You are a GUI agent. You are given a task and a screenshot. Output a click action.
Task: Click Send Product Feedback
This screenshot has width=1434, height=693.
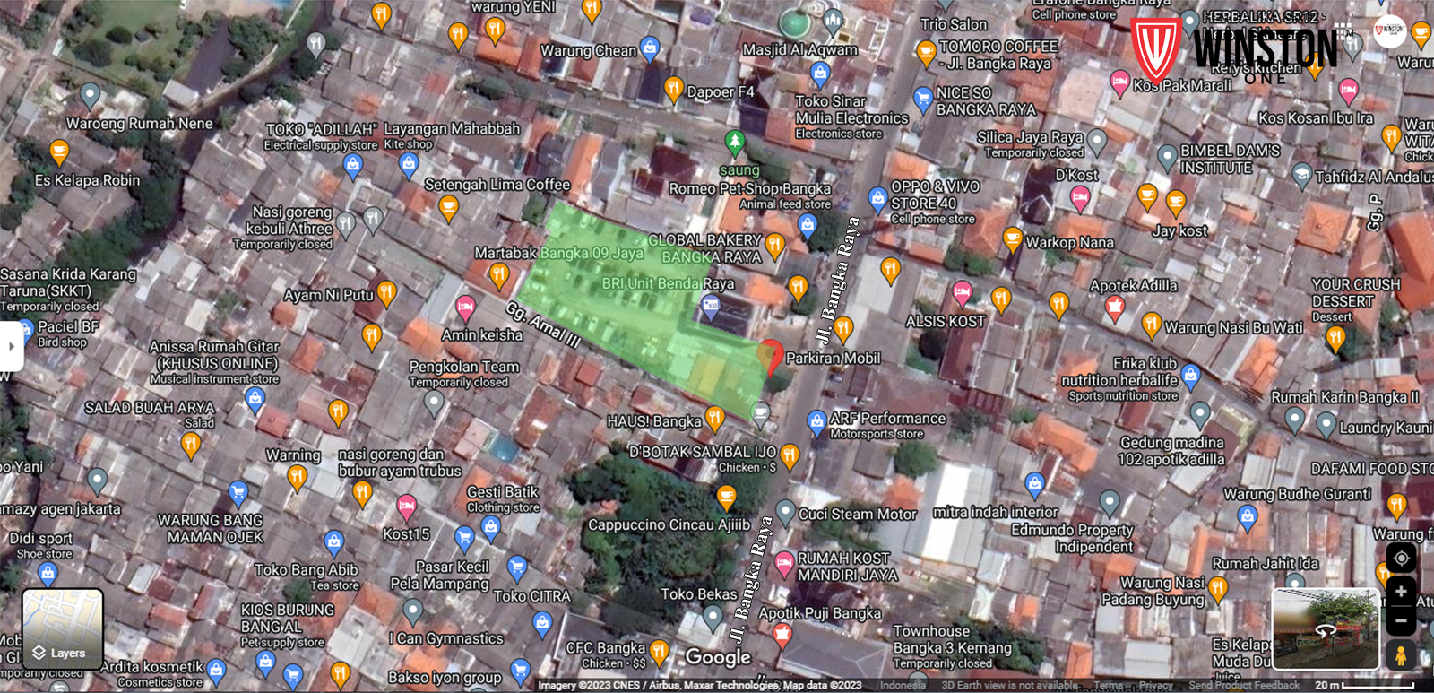pyautogui.click(x=1243, y=685)
